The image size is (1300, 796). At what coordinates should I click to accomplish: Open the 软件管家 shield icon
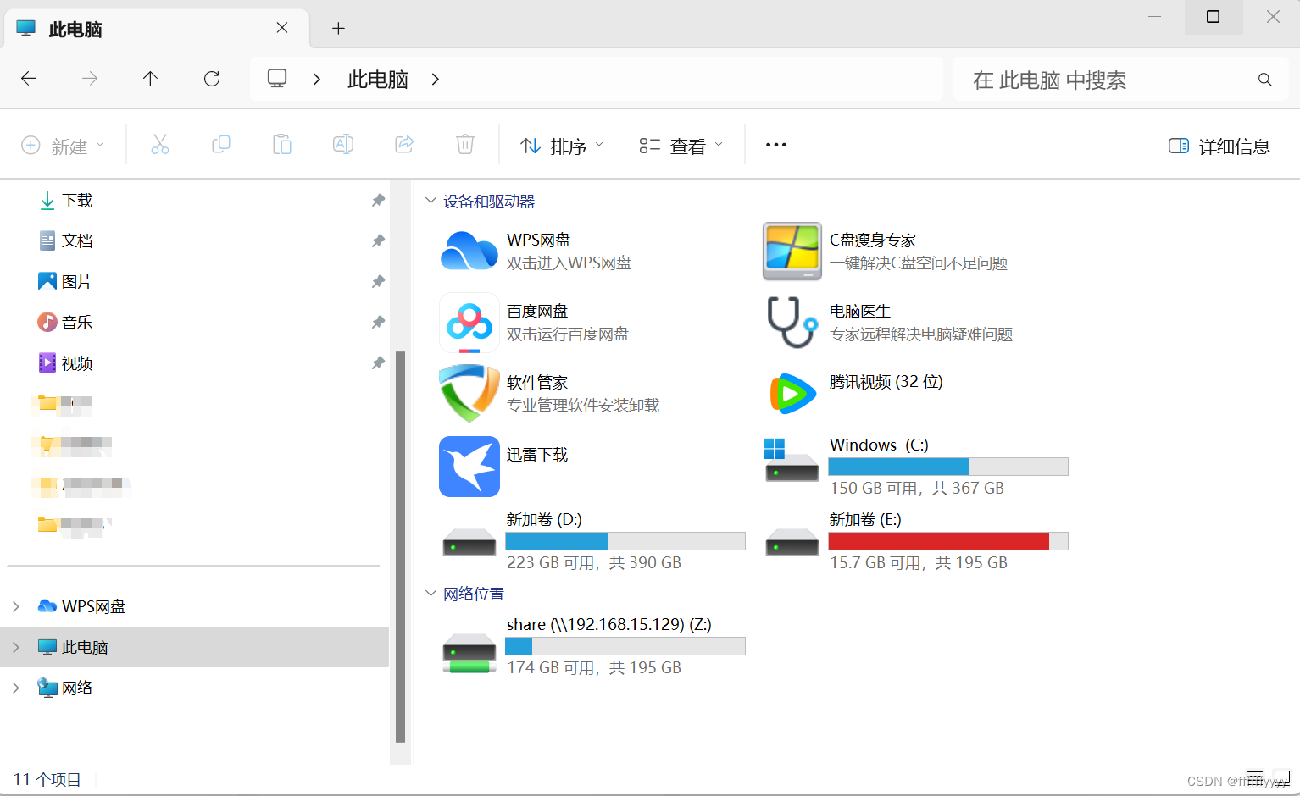pos(469,394)
